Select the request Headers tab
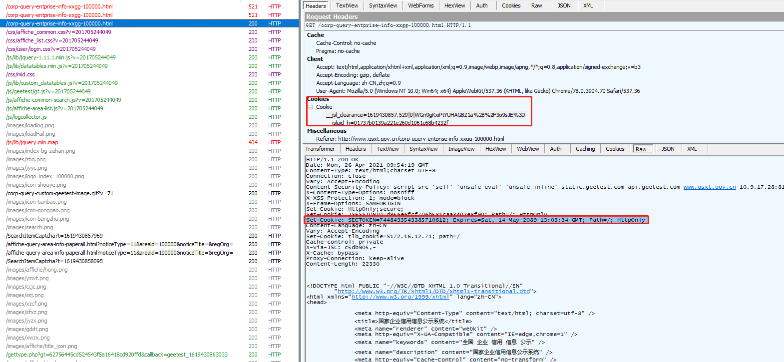 (316, 5)
